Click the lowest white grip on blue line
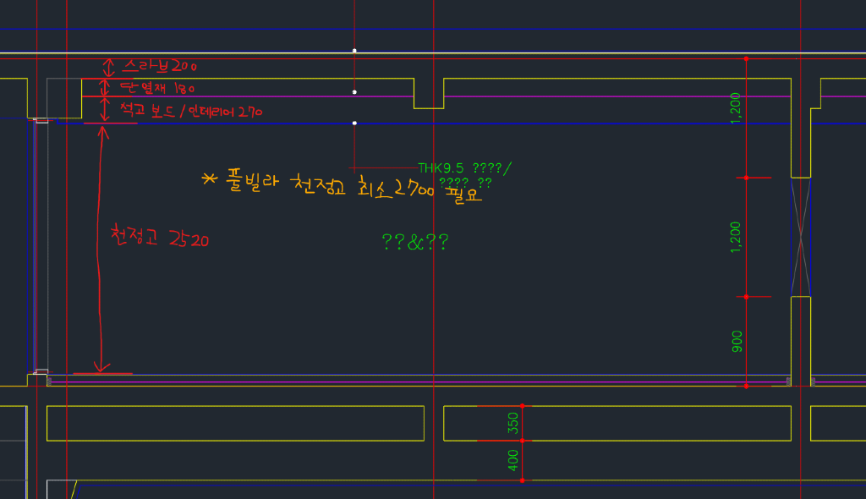866x499 pixels. [x=354, y=123]
